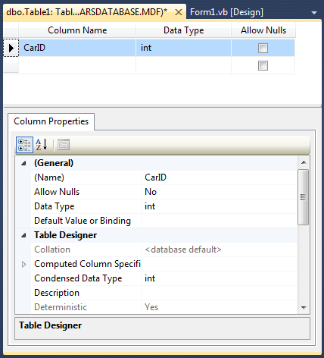
Task: Select Allow Nulls property in grid
Action: pos(57,192)
